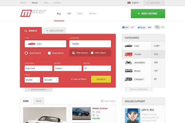This screenshot has height=123, width=185.
Task: Click the Twitter Tweet button
Action: 141,27
